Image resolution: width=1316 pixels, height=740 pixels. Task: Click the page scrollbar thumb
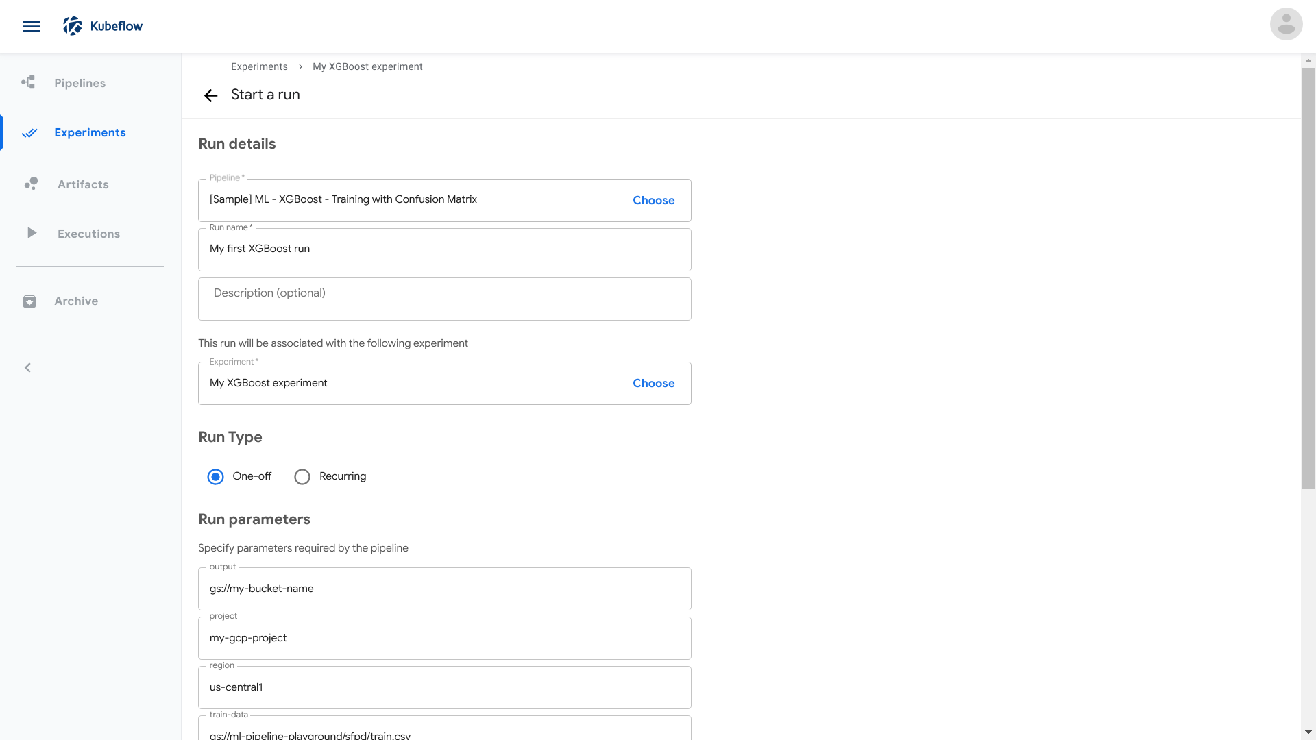[1308, 277]
